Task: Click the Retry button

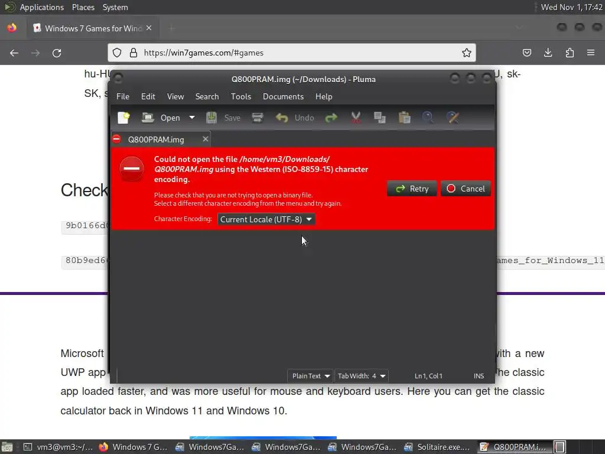Action: click(412, 189)
